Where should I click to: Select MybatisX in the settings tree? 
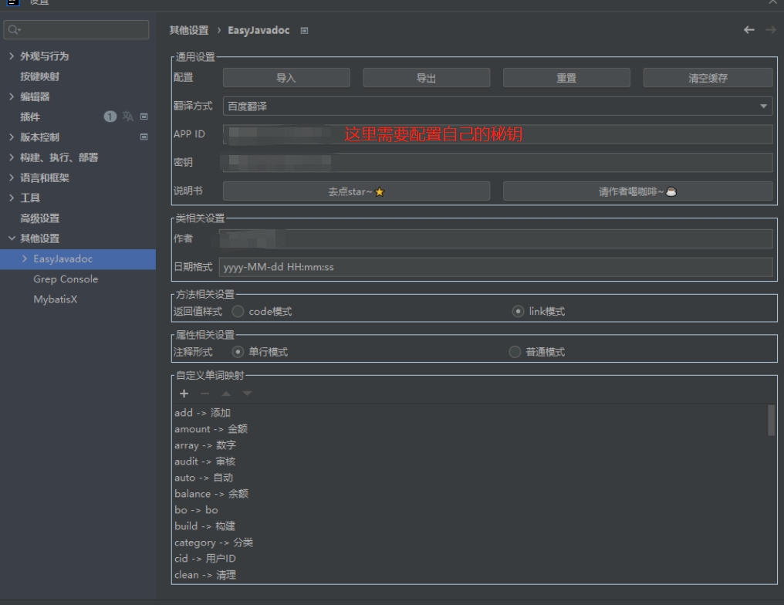click(x=55, y=299)
